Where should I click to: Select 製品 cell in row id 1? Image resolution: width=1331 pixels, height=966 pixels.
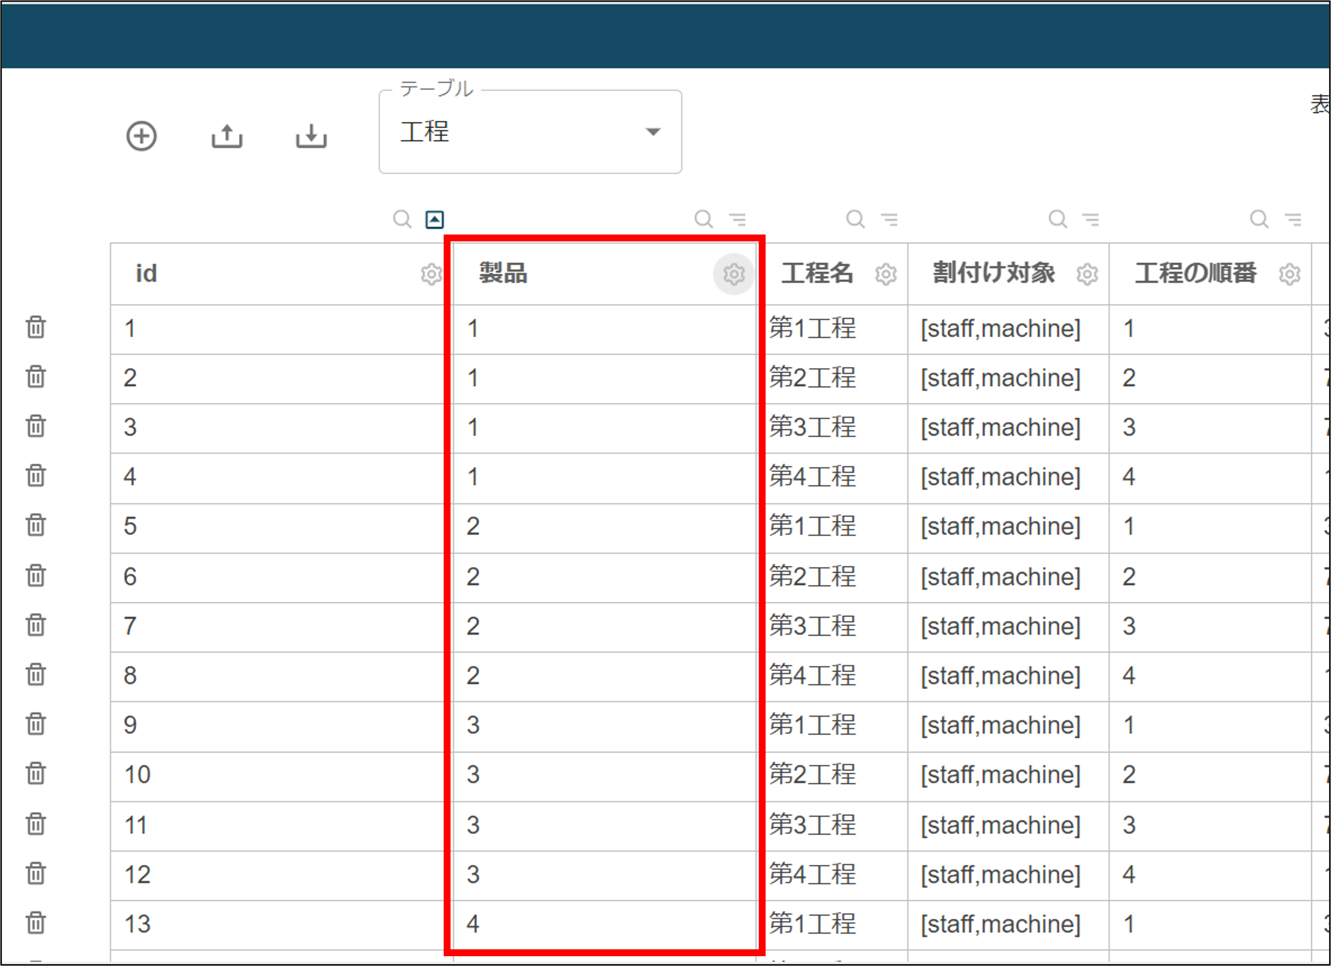coord(605,329)
